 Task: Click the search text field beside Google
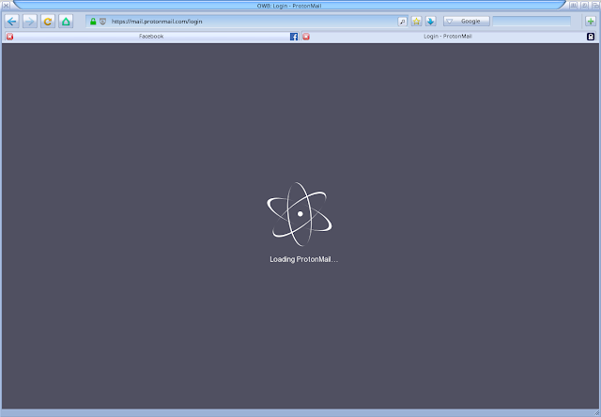532,21
